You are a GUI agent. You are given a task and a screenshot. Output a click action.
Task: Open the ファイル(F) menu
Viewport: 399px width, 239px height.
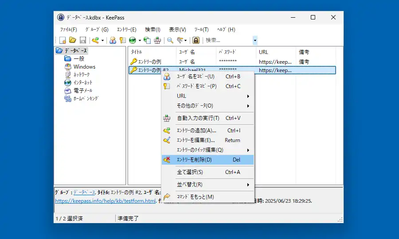[68, 30]
